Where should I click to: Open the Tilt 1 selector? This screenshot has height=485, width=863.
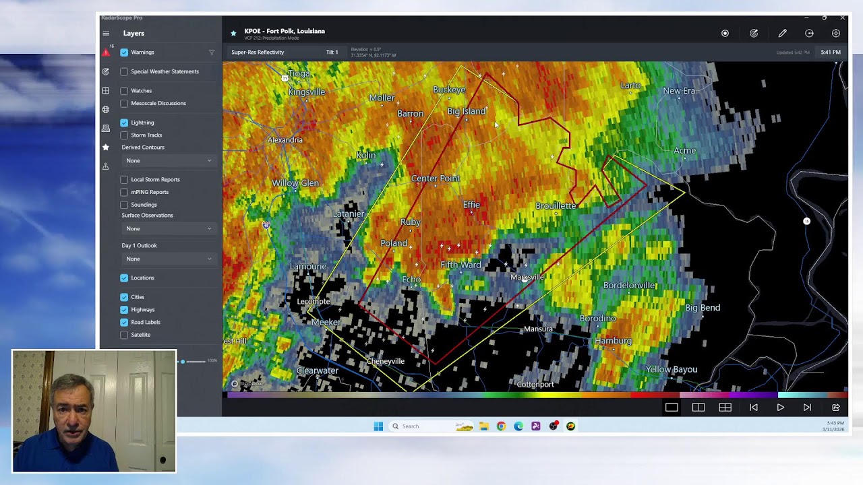click(332, 52)
